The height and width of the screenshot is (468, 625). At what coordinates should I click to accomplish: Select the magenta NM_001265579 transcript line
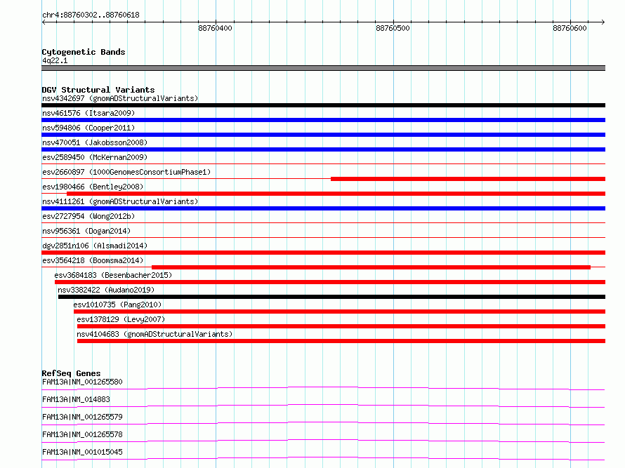click(323, 423)
